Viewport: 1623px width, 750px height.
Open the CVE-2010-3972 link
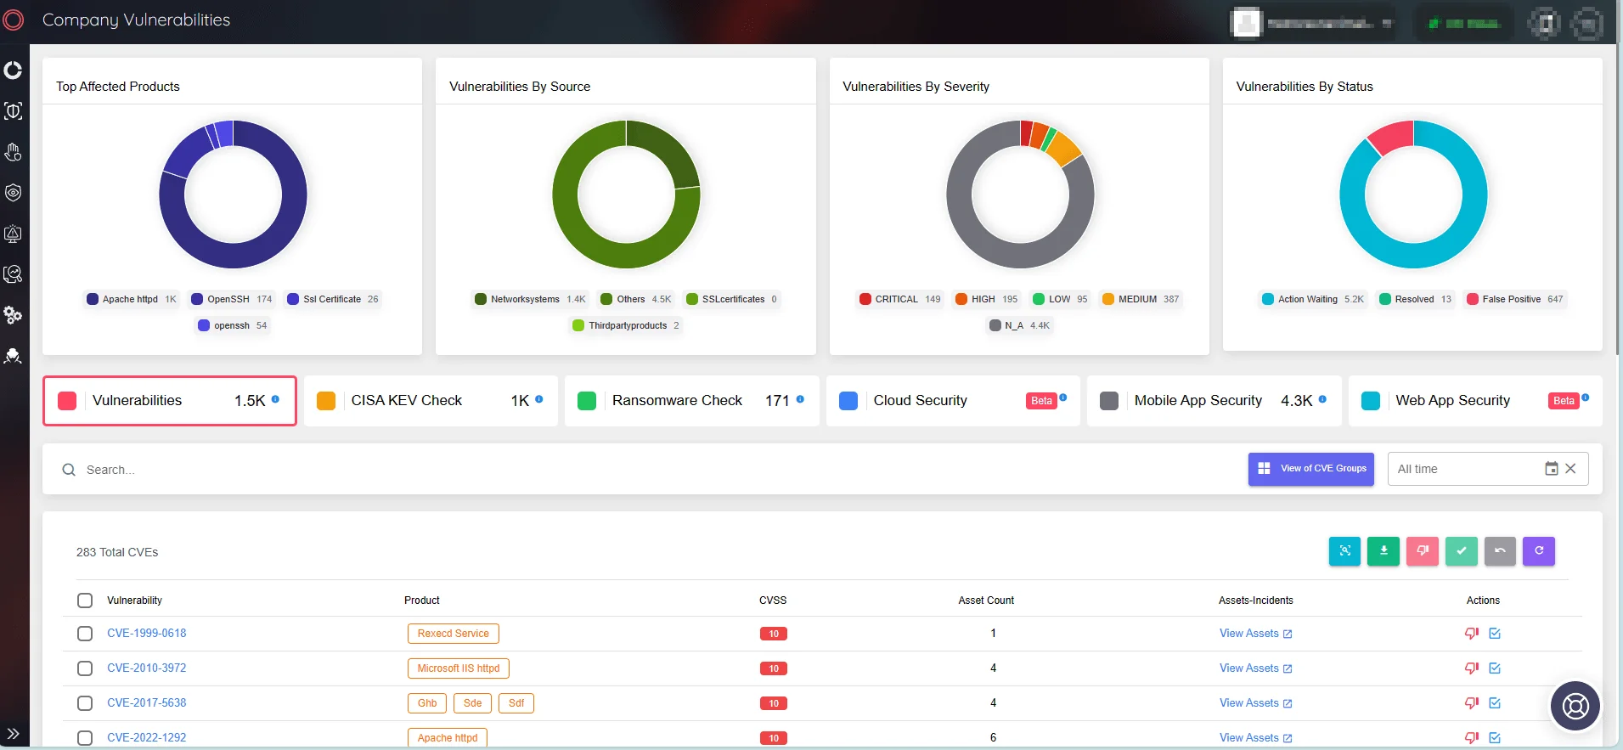tap(146, 668)
